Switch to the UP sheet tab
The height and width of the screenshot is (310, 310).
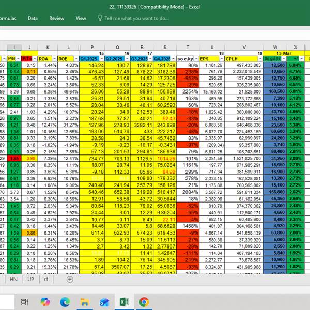(30, 280)
